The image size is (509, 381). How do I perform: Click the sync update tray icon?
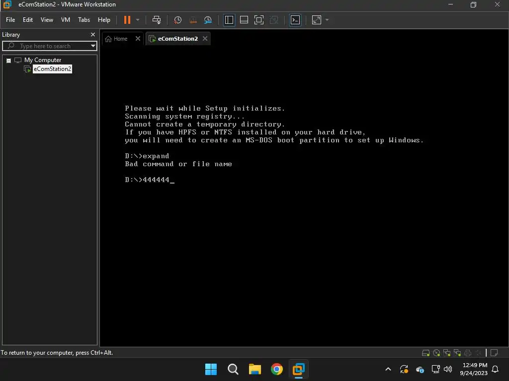[404, 369]
